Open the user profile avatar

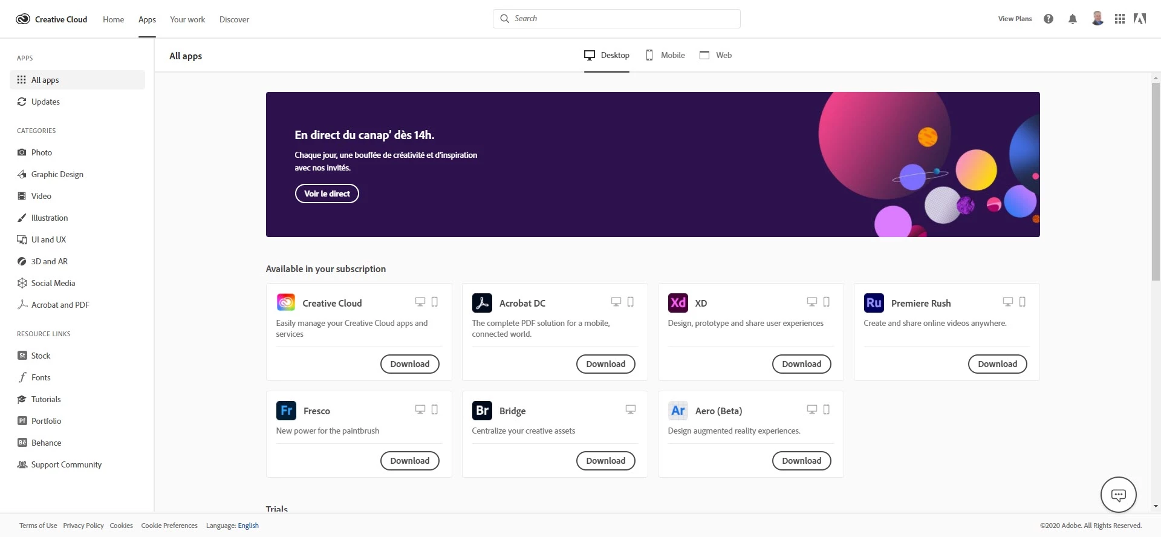point(1098,19)
